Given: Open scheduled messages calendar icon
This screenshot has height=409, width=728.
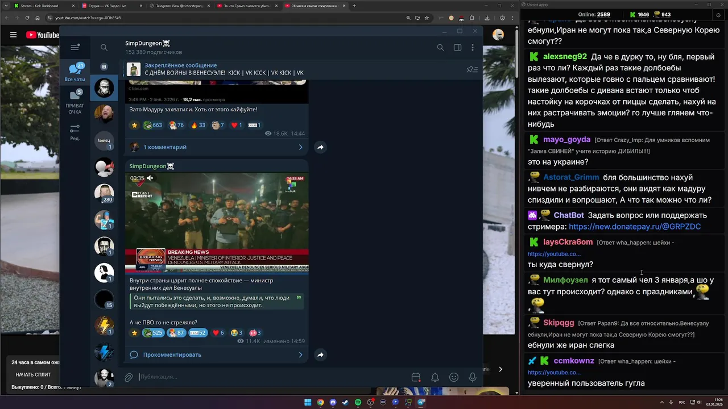Looking at the screenshot, I should point(416,377).
